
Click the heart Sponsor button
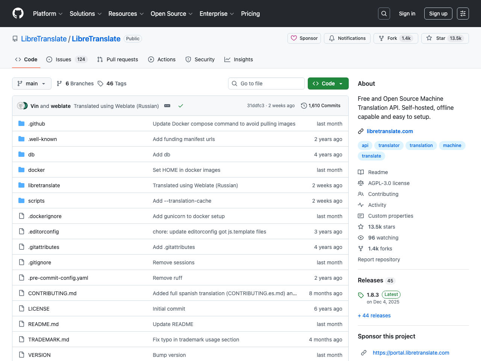[x=304, y=38]
